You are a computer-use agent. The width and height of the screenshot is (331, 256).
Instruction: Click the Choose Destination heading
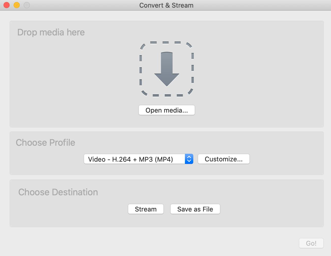[x=58, y=192]
